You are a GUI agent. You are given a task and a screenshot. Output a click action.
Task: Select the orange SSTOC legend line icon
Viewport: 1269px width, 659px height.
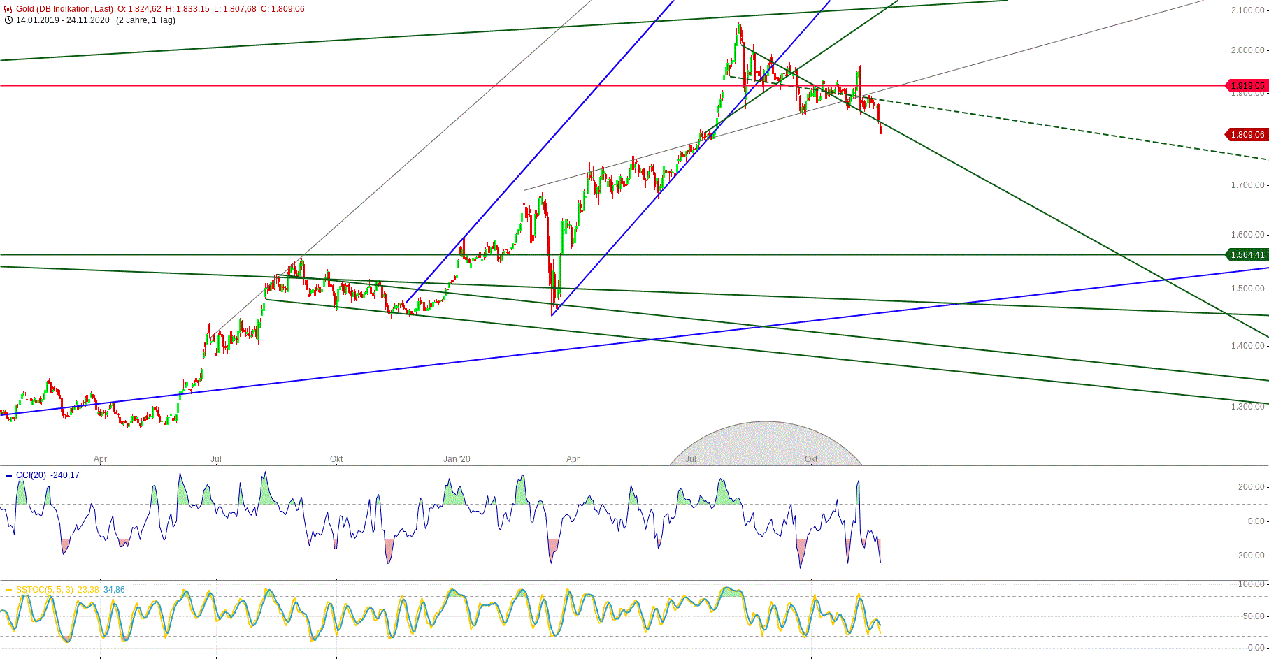pyautogui.click(x=8, y=590)
